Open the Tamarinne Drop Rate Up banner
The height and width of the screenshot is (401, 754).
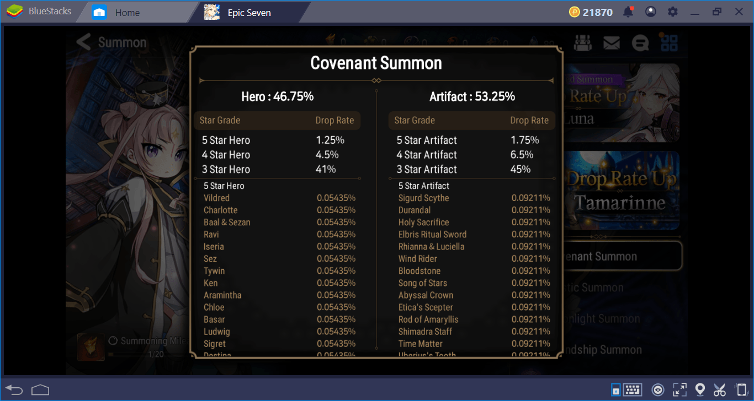coord(621,190)
